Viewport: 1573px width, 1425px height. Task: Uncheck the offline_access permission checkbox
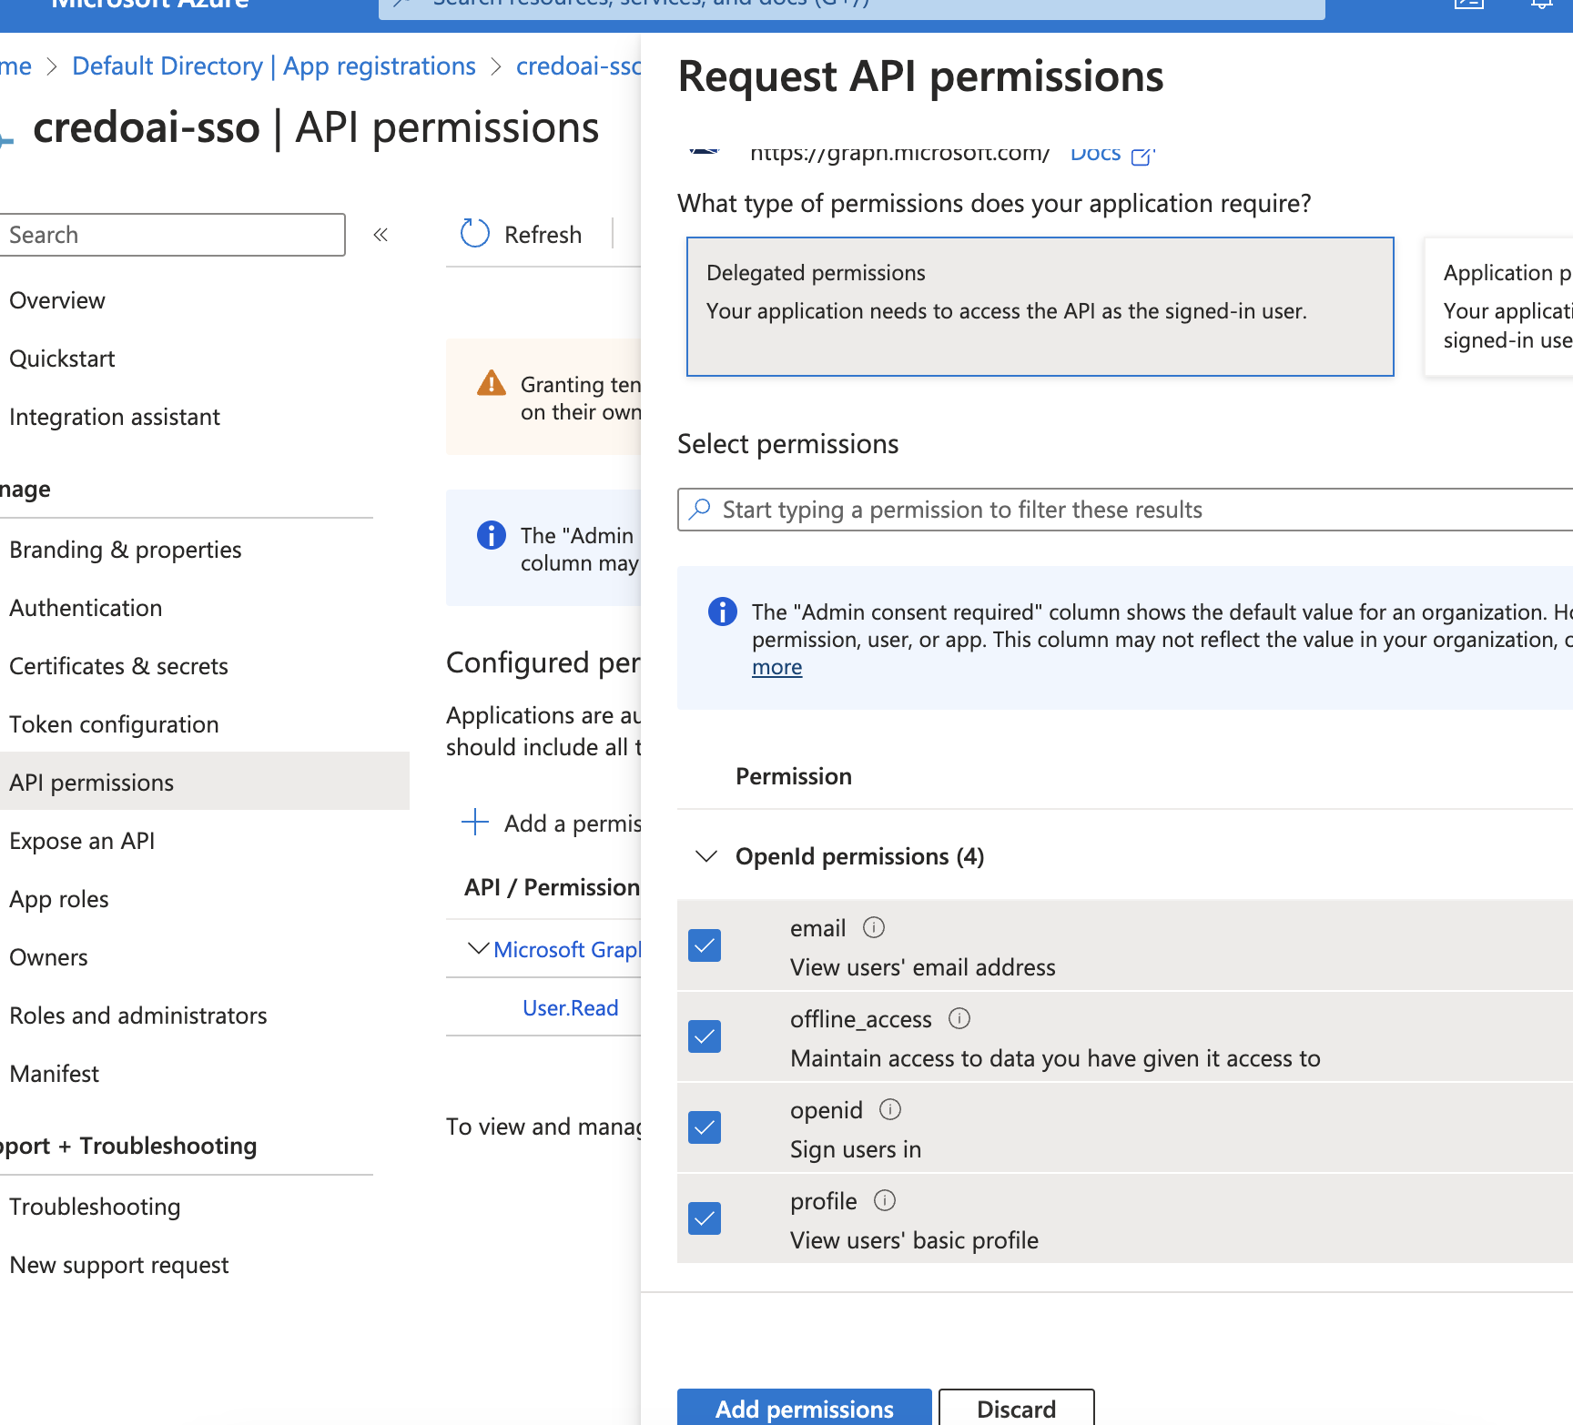tap(705, 1036)
